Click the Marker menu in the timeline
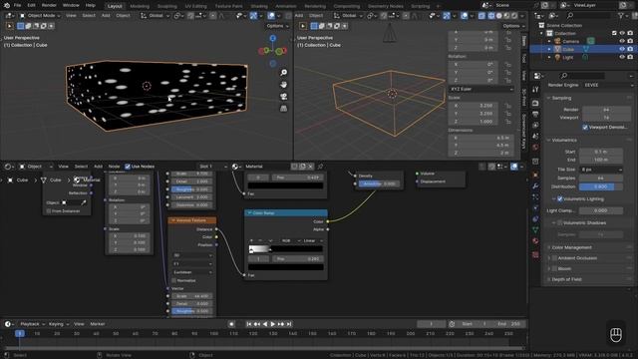638x359 pixels. [98, 324]
